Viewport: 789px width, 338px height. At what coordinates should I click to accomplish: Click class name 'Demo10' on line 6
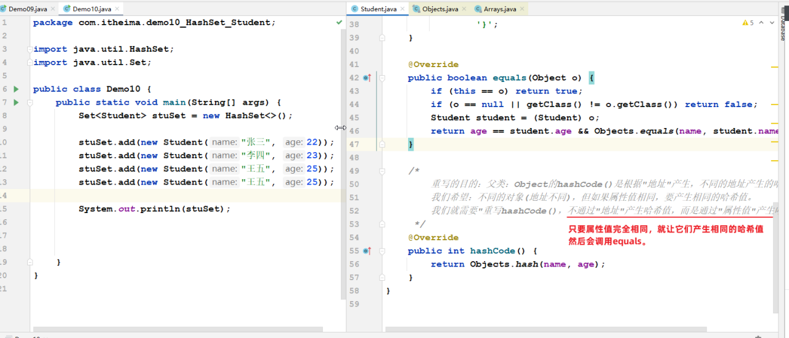pyautogui.click(x=123, y=89)
